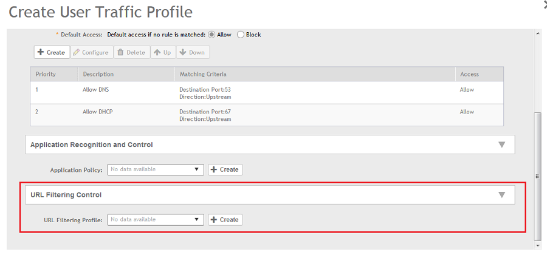547x255 pixels.
Task: Select the Allow DHCP rule row
Action: pos(267,115)
